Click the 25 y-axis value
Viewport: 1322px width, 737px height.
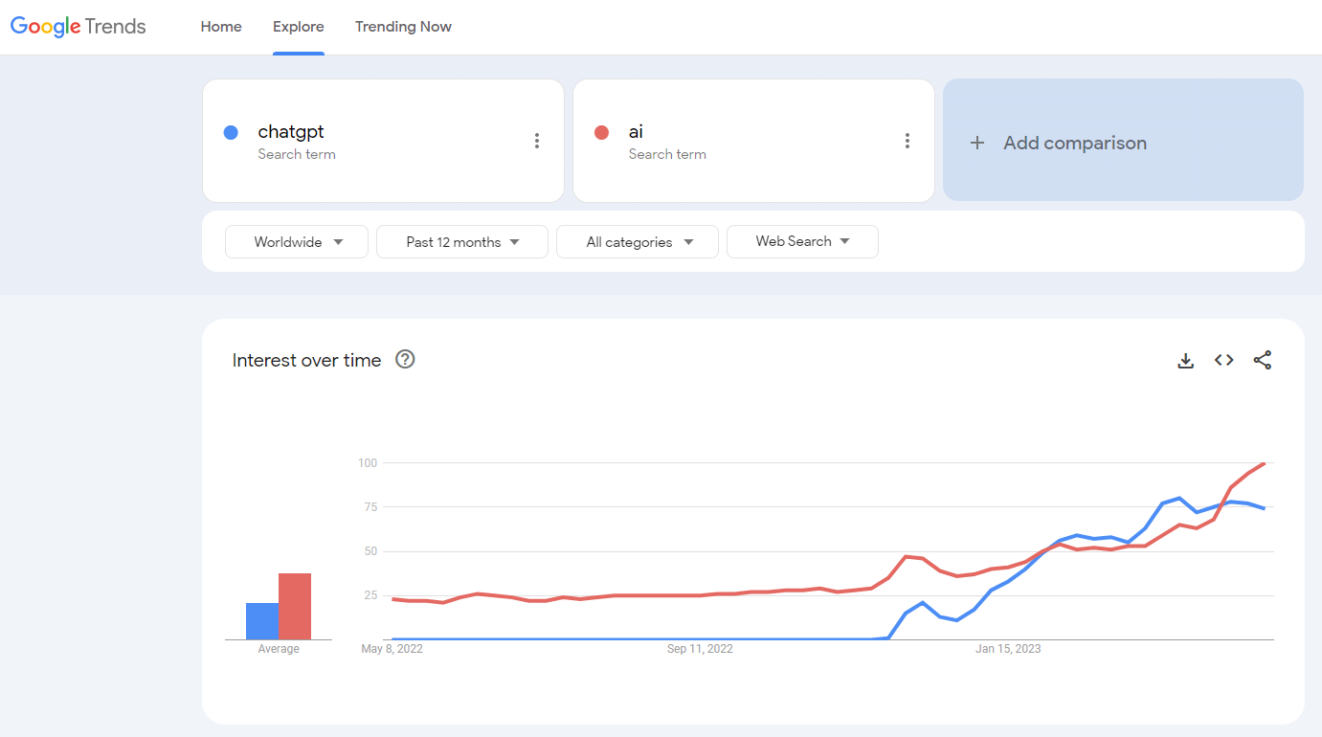click(x=370, y=595)
